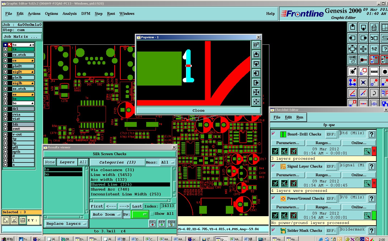Open the Std (Mils) ERF field for Board-Drill Checks
Viewport: 388px width, 241px height.
click(x=353, y=134)
